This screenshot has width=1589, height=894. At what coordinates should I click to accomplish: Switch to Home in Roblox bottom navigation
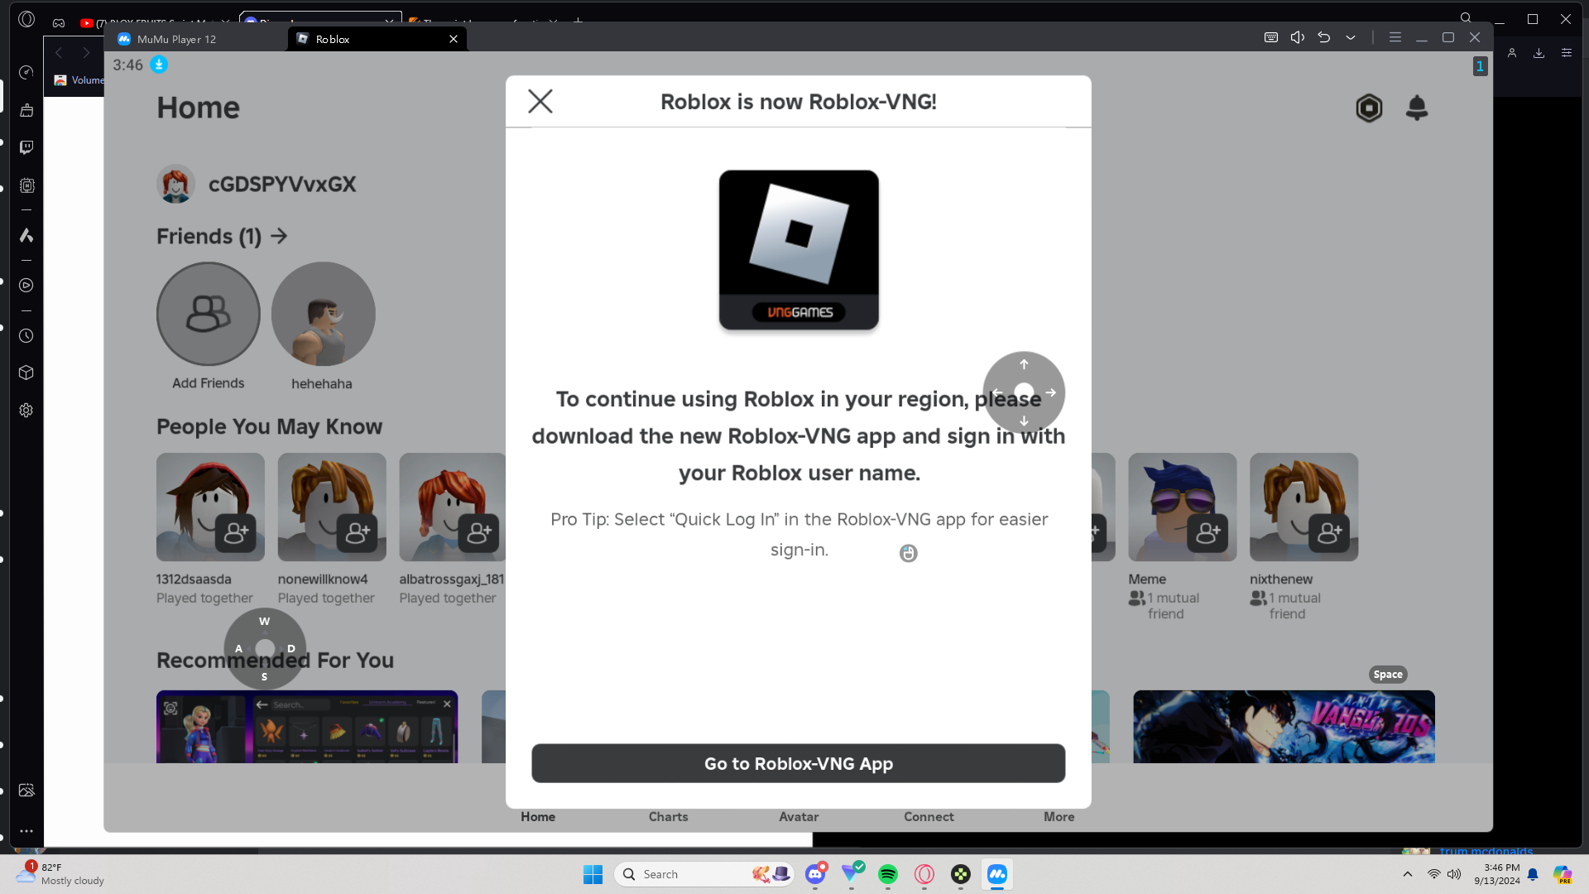click(x=538, y=817)
